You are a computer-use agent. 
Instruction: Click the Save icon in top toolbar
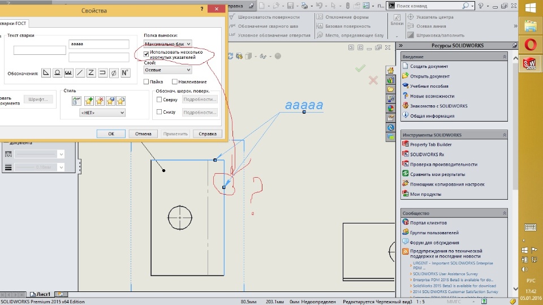pyautogui.click(x=290, y=6)
